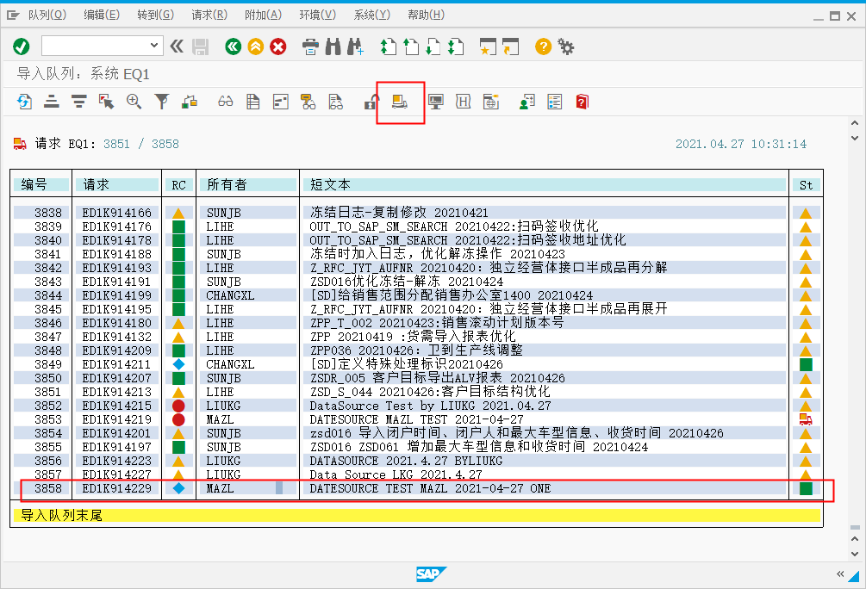This screenshot has width=866, height=589.
Task: Refresh the import queue display
Action: point(23,102)
